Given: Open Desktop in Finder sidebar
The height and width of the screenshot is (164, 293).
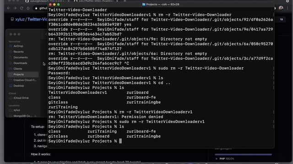Looking at the screenshot, I should pos(18,86).
